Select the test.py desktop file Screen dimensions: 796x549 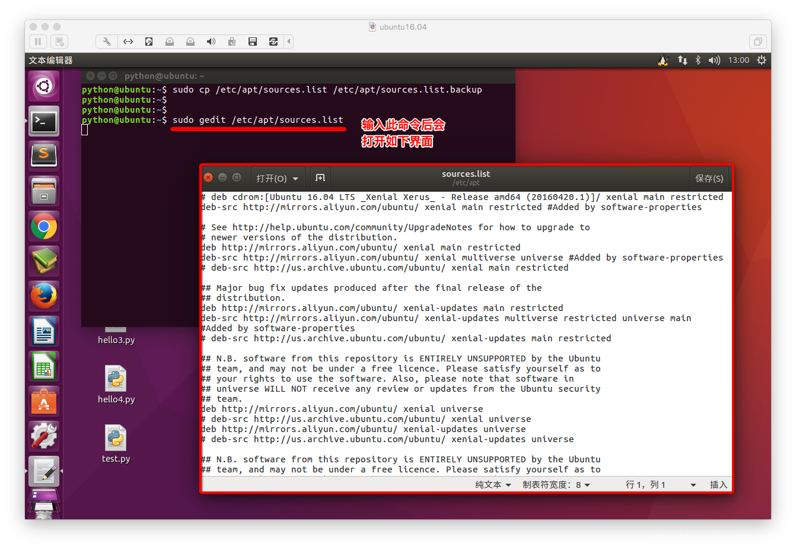tap(116, 444)
